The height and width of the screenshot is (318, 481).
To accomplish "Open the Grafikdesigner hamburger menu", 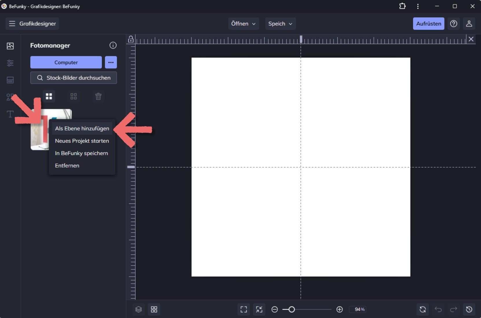I will (12, 23).
